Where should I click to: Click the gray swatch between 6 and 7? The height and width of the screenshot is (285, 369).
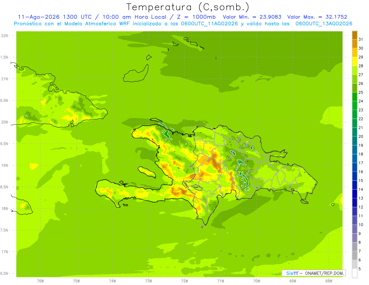355,256
